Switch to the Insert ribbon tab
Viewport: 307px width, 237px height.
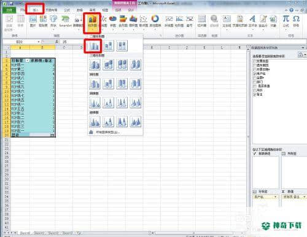pos(35,10)
